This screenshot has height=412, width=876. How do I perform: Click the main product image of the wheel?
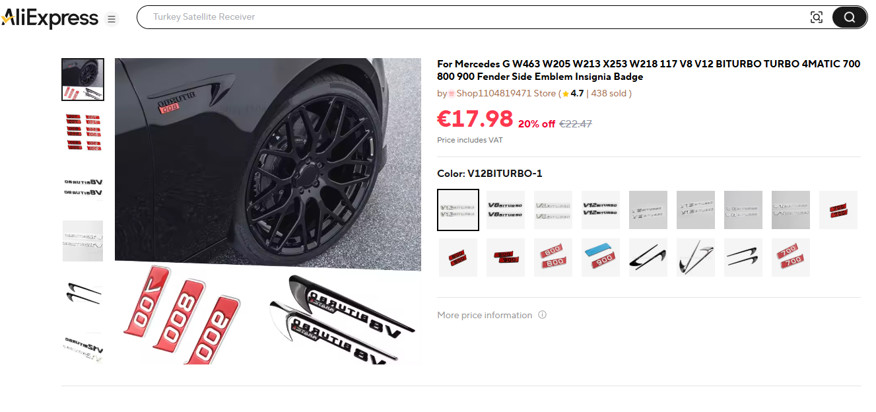[268, 211]
